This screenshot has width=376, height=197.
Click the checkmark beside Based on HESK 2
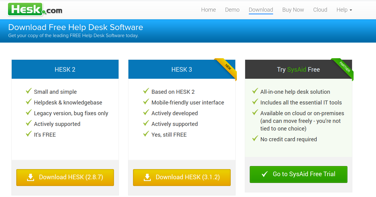[x=146, y=91]
